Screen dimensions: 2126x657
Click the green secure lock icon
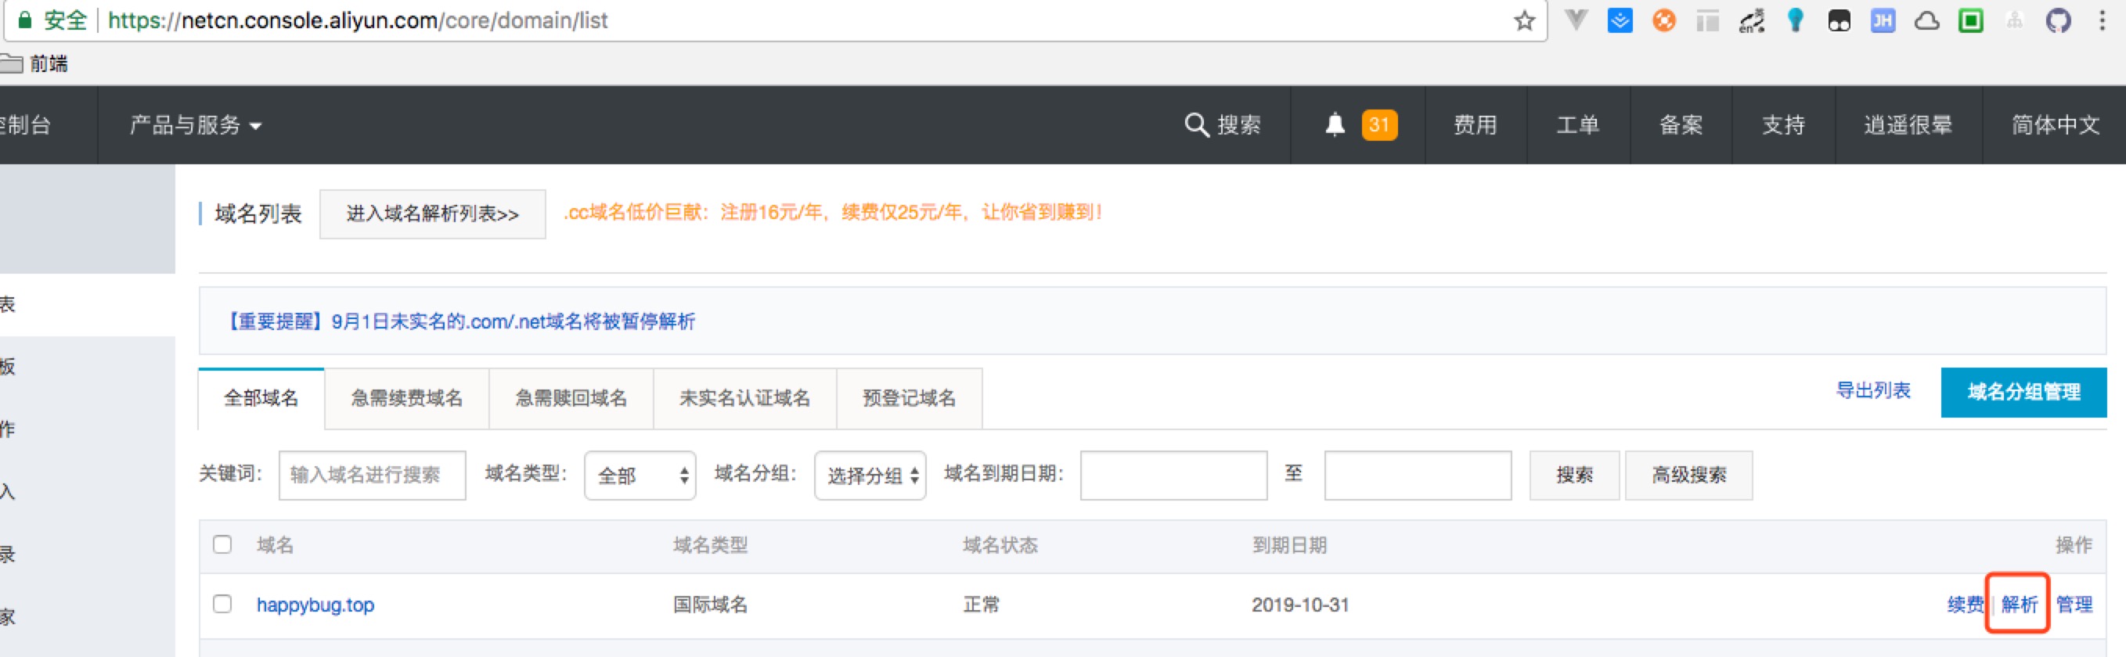click(x=25, y=20)
